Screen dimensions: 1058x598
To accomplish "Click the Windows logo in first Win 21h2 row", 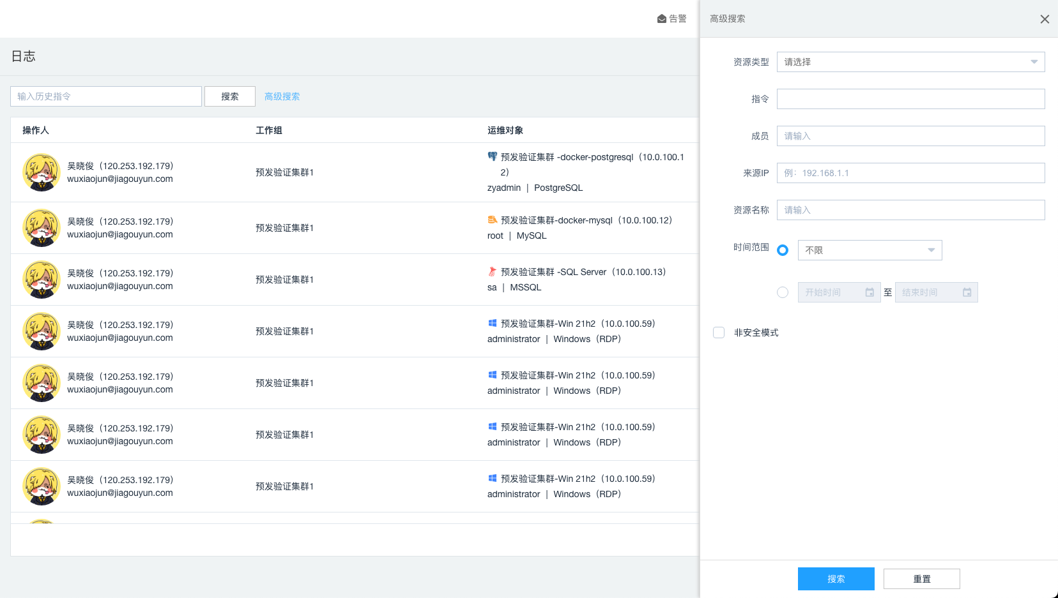I will tap(492, 323).
